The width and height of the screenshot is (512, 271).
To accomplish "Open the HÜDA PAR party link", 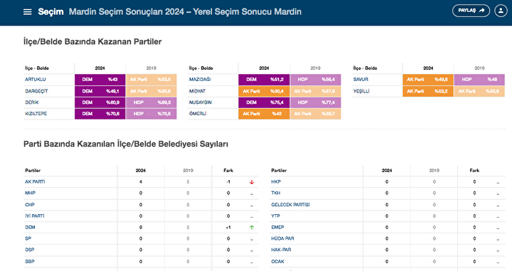I will [282, 239].
